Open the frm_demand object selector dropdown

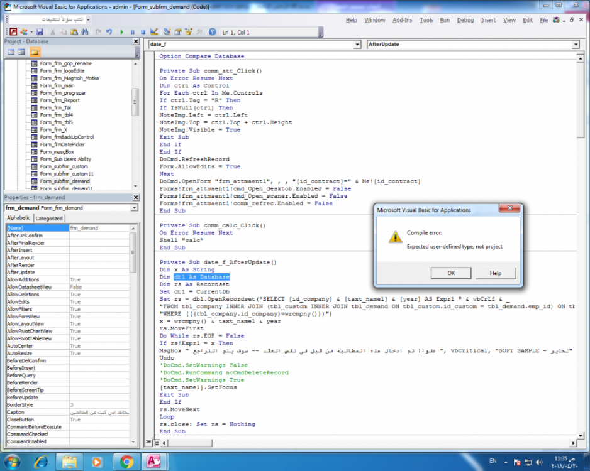coord(135,208)
